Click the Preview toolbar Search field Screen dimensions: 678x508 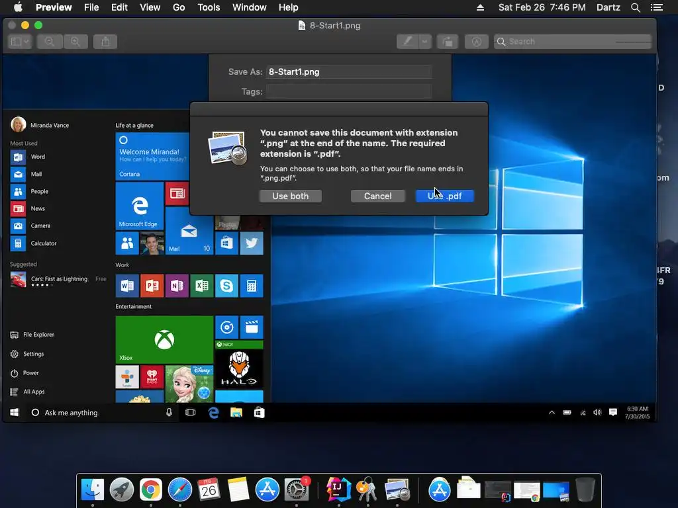573,42
